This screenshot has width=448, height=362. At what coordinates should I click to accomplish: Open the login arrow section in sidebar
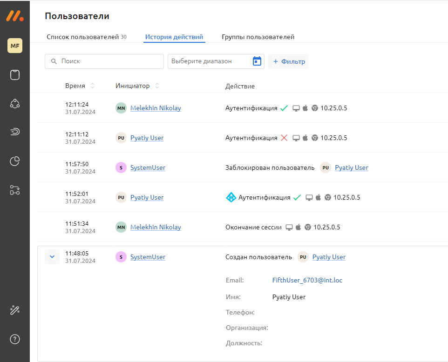[x=14, y=132]
